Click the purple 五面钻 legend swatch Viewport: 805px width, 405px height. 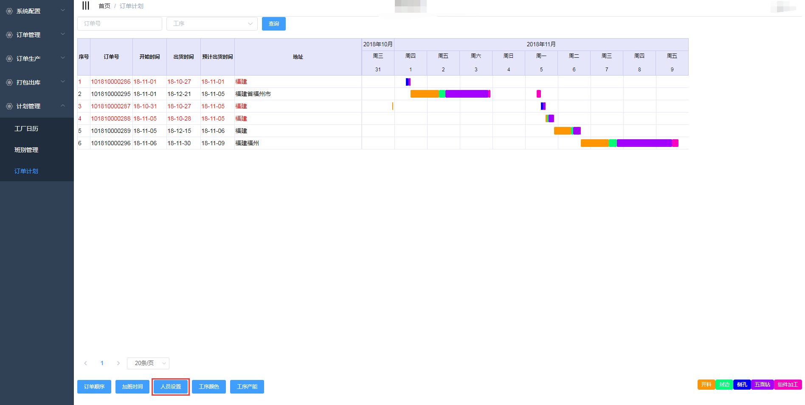pyautogui.click(x=762, y=385)
